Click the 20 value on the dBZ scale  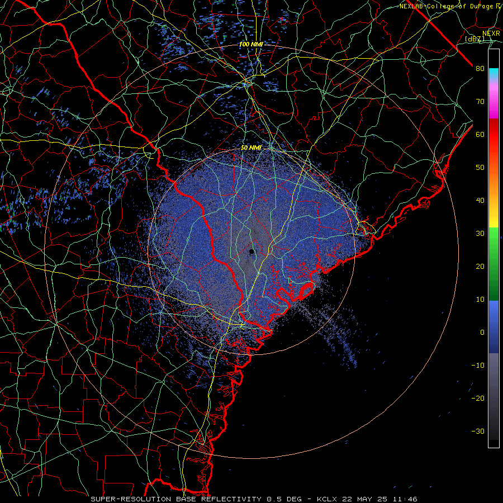tap(480, 266)
